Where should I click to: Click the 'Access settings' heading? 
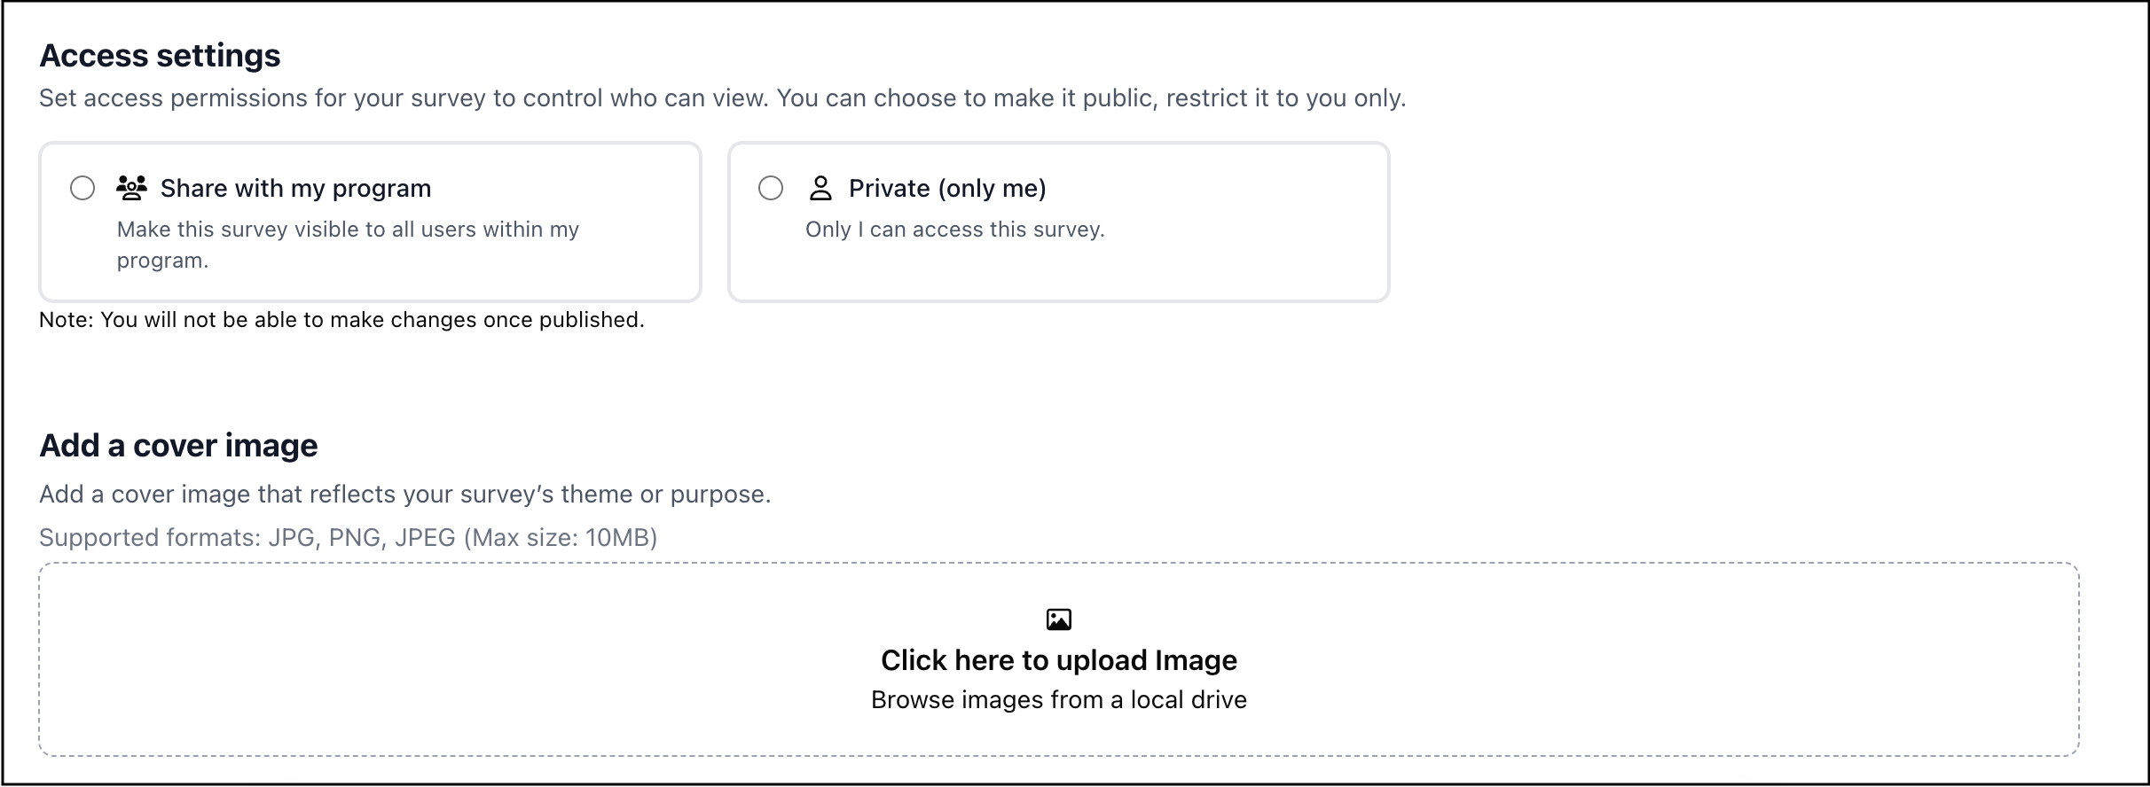pos(160,56)
